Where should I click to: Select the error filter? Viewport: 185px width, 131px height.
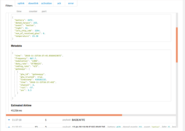71,3
